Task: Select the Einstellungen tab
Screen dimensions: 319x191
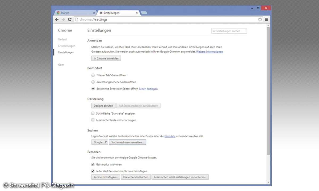Action: pos(118,13)
